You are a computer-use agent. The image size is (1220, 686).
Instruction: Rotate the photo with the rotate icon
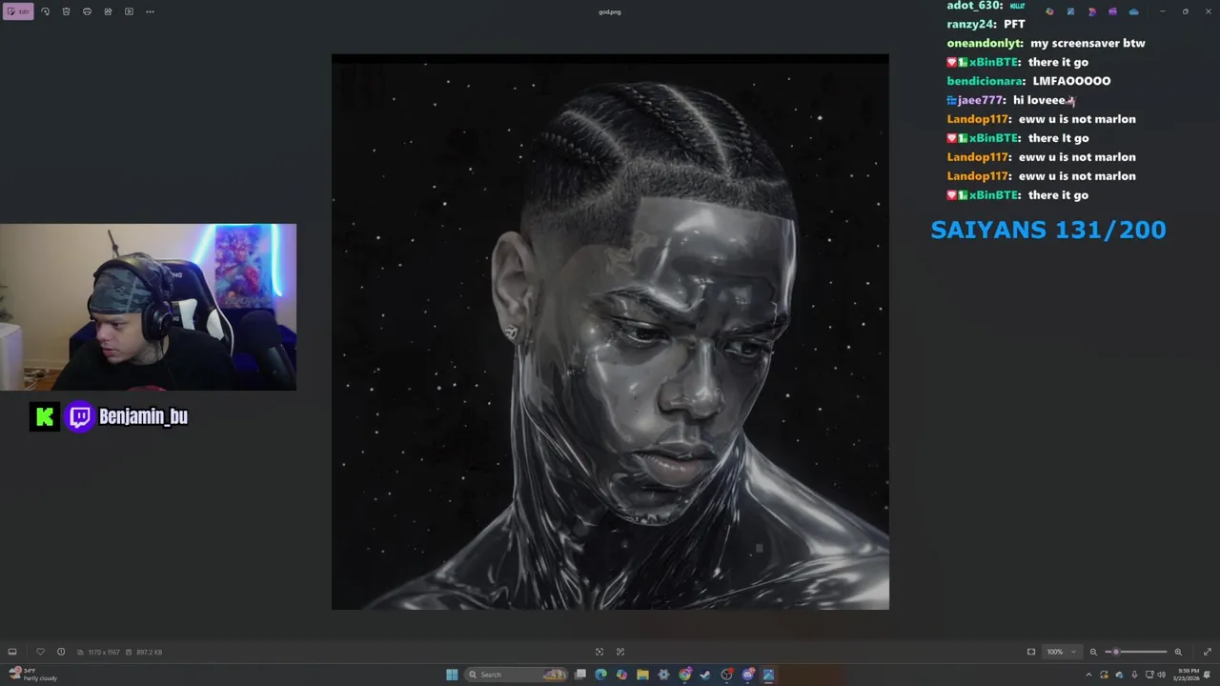(45, 11)
